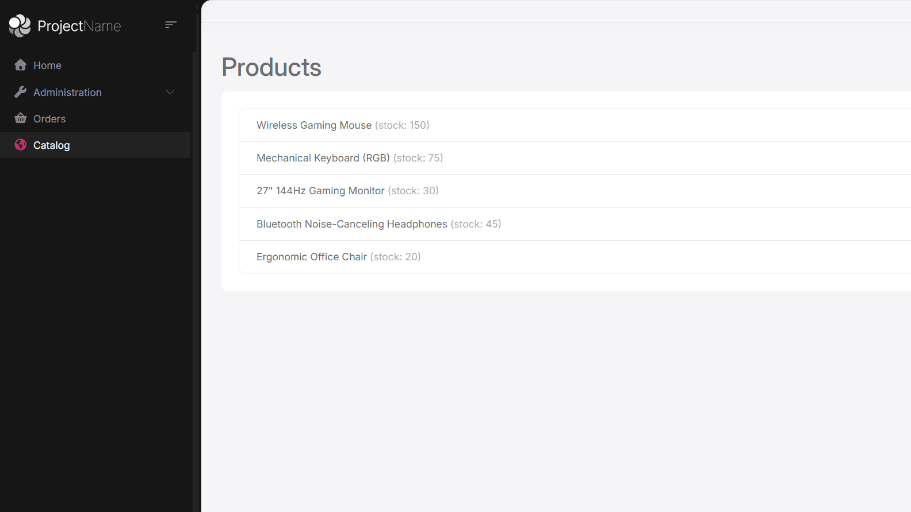Open the Administration menu item
911x512 pixels.
click(95, 92)
